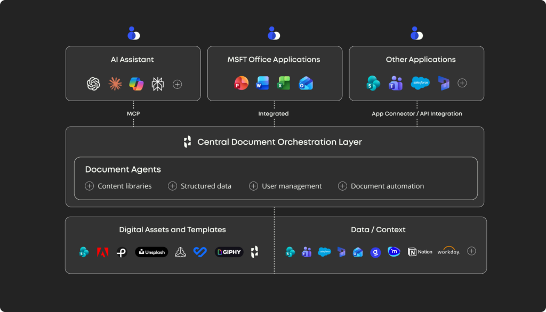
Task: Expand User management with its plus icon
Action: click(x=253, y=186)
